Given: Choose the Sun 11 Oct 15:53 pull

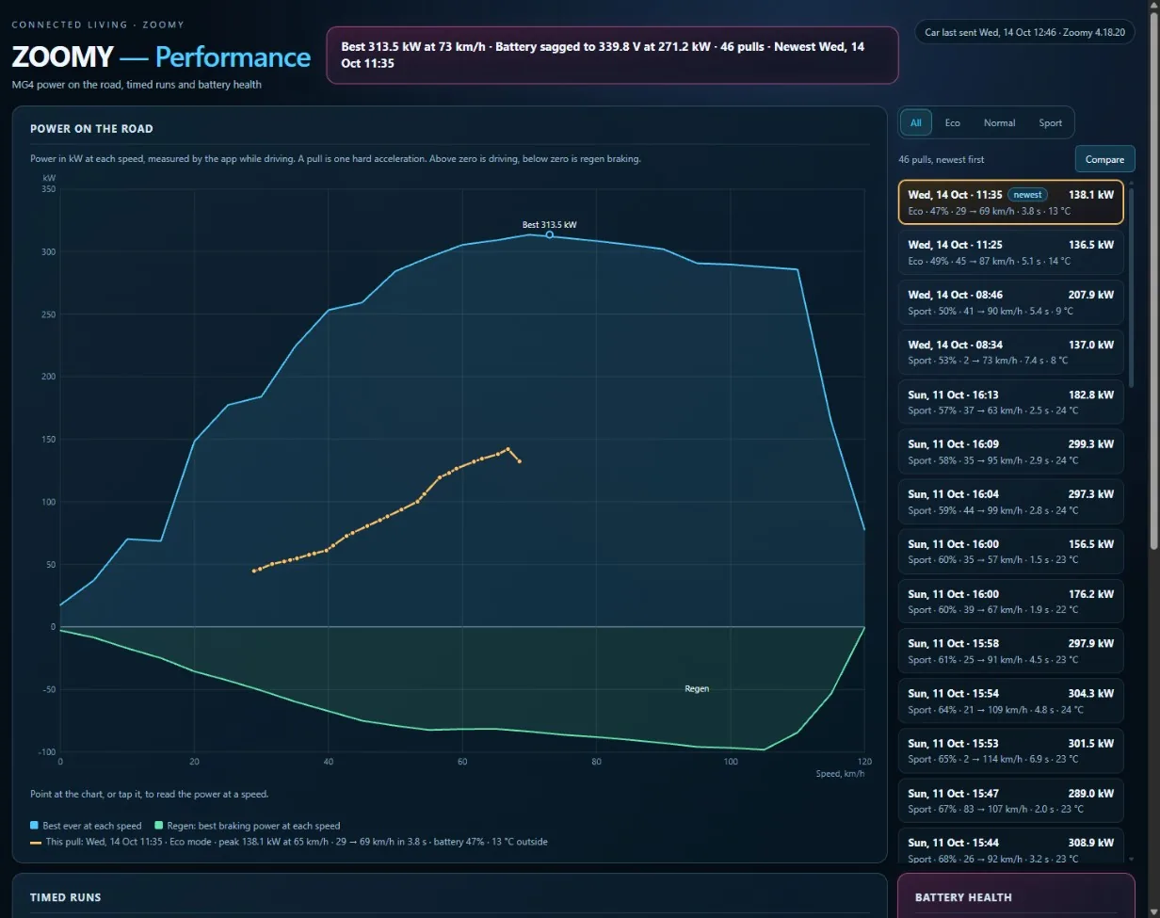Looking at the screenshot, I should [x=1010, y=751].
